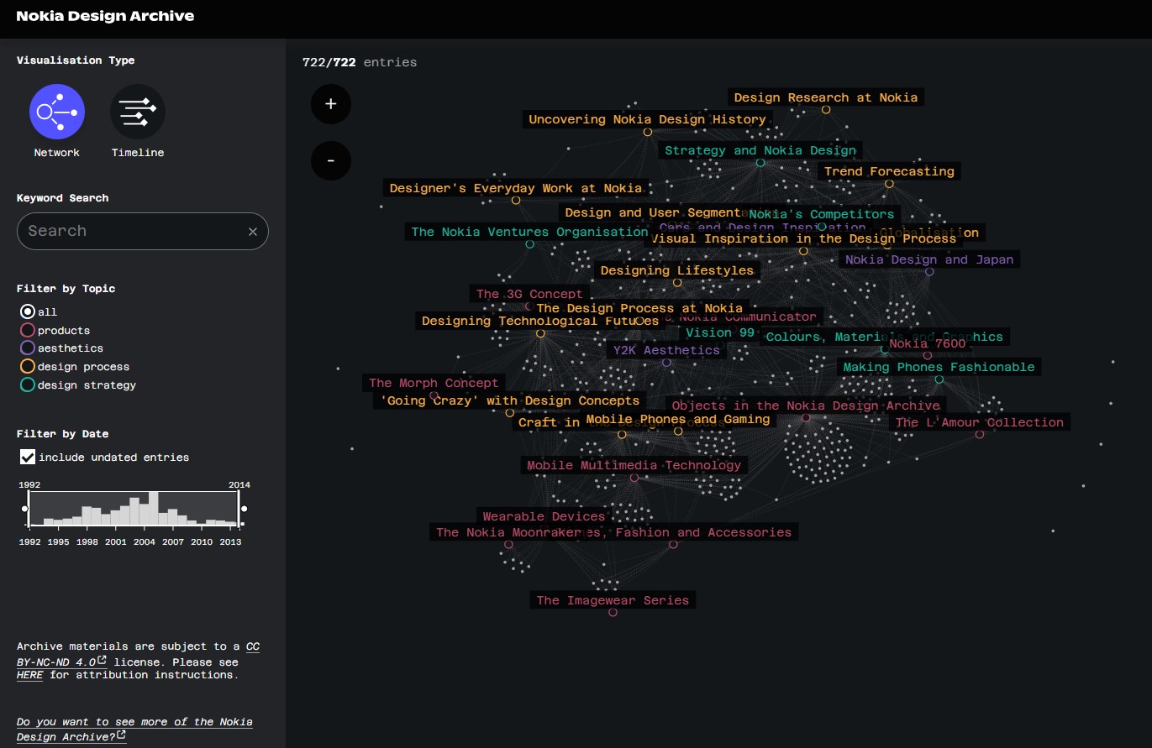Grab the left date range handle at 1992

click(x=24, y=509)
